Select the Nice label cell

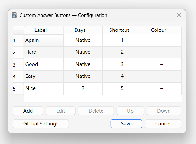click(x=44, y=88)
